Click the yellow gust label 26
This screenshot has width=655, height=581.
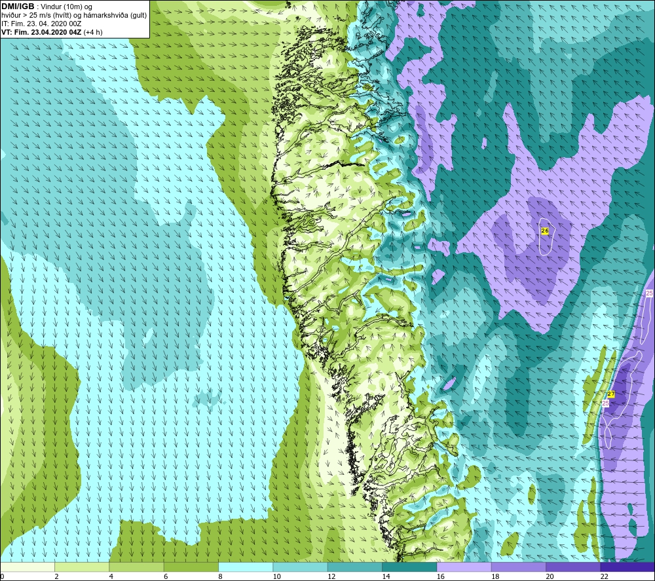click(545, 231)
